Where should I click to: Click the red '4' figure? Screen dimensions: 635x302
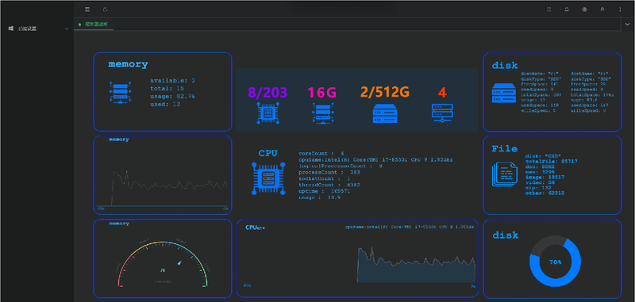(x=442, y=93)
